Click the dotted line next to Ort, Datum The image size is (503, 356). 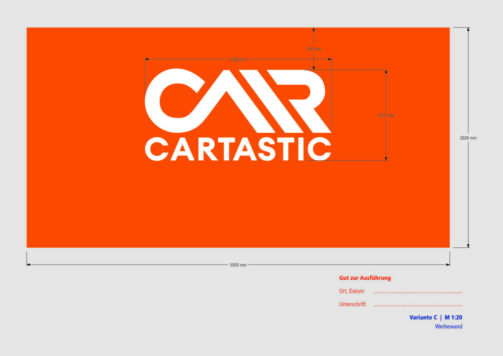(x=417, y=292)
